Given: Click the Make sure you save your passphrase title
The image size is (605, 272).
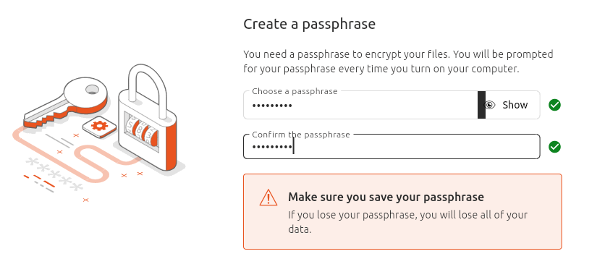Looking at the screenshot, I should [x=386, y=197].
